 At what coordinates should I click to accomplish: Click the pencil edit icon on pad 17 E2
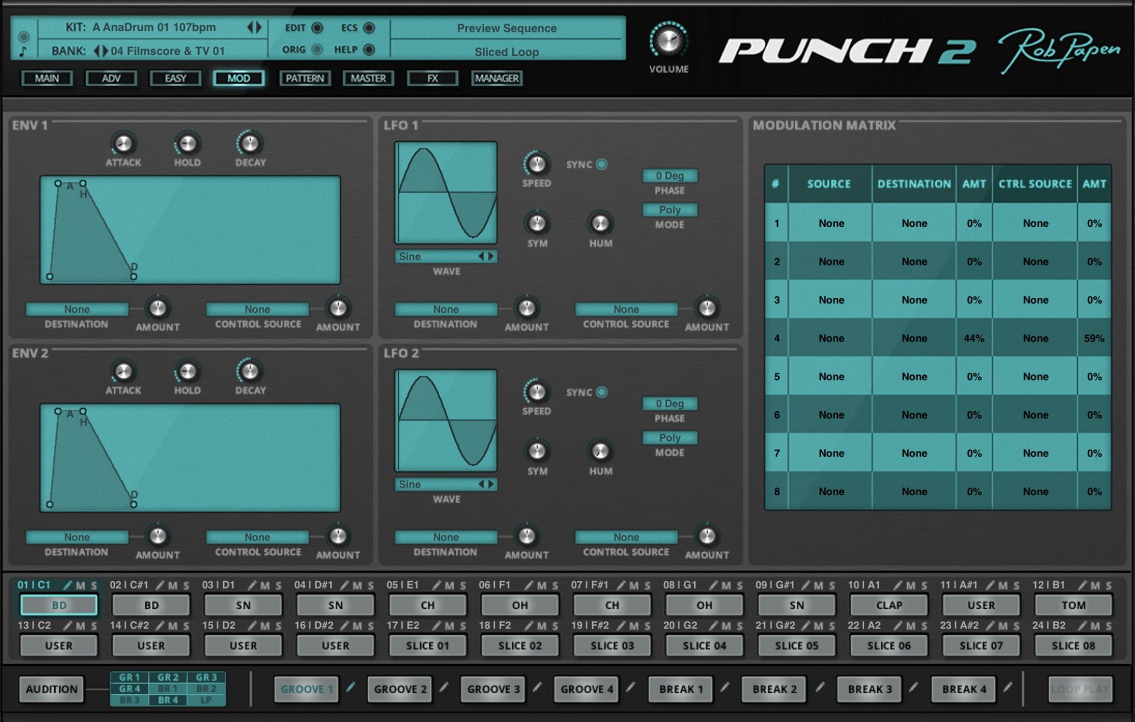point(436,626)
